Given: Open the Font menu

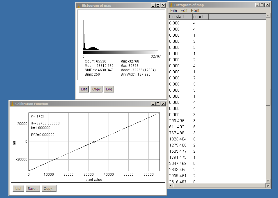Looking at the screenshot, I should [x=195, y=10].
